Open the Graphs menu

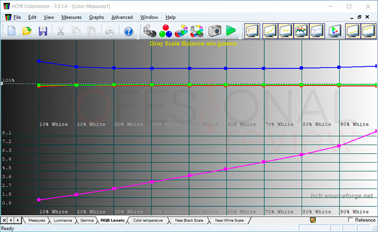96,17
